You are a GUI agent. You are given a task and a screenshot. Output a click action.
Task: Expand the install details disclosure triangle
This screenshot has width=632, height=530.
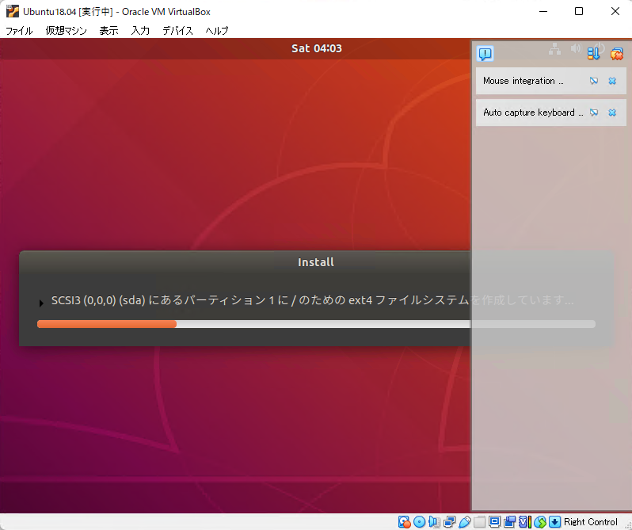point(40,303)
